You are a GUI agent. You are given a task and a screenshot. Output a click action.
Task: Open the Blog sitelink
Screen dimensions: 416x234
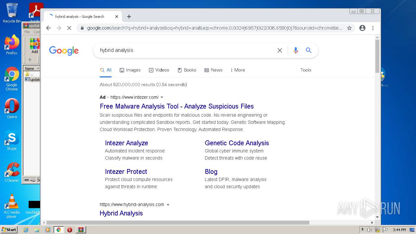(211, 172)
